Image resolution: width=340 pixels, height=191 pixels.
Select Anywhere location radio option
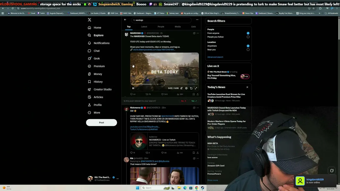(x=248, y=46)
